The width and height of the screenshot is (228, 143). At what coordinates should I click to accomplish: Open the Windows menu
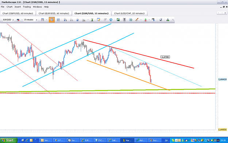tap(37, 7)
